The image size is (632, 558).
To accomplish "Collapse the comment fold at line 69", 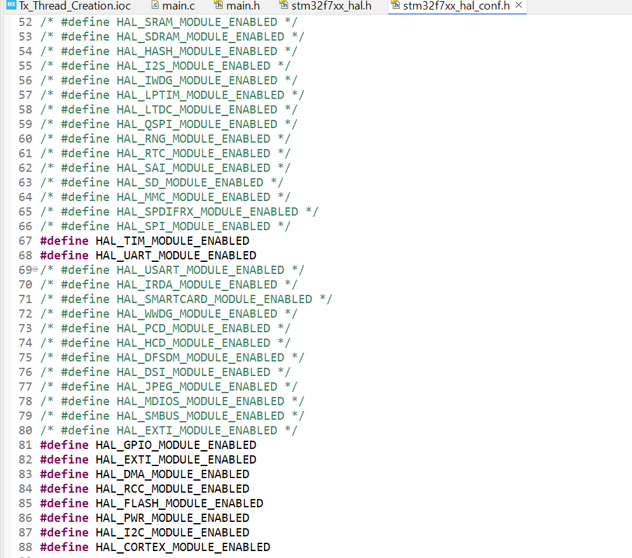I will (35, 269).
